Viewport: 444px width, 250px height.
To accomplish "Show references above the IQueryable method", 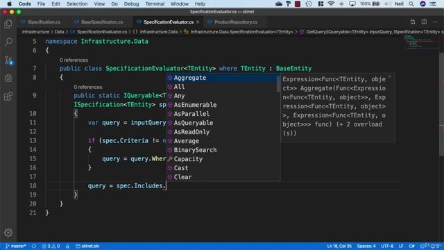I will click(88, 87).
